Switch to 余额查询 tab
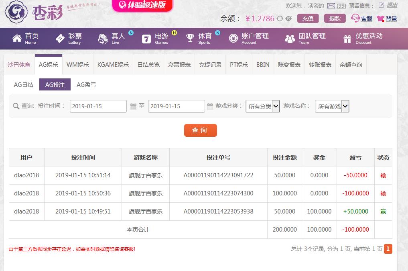The height and width of the screenshot is (271, 408). click(351, 65)
